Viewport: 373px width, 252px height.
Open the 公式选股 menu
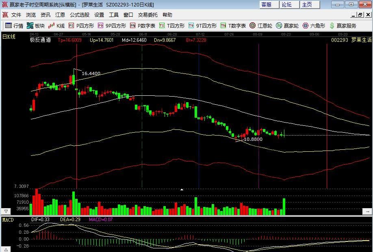click(x=80, y=15)
